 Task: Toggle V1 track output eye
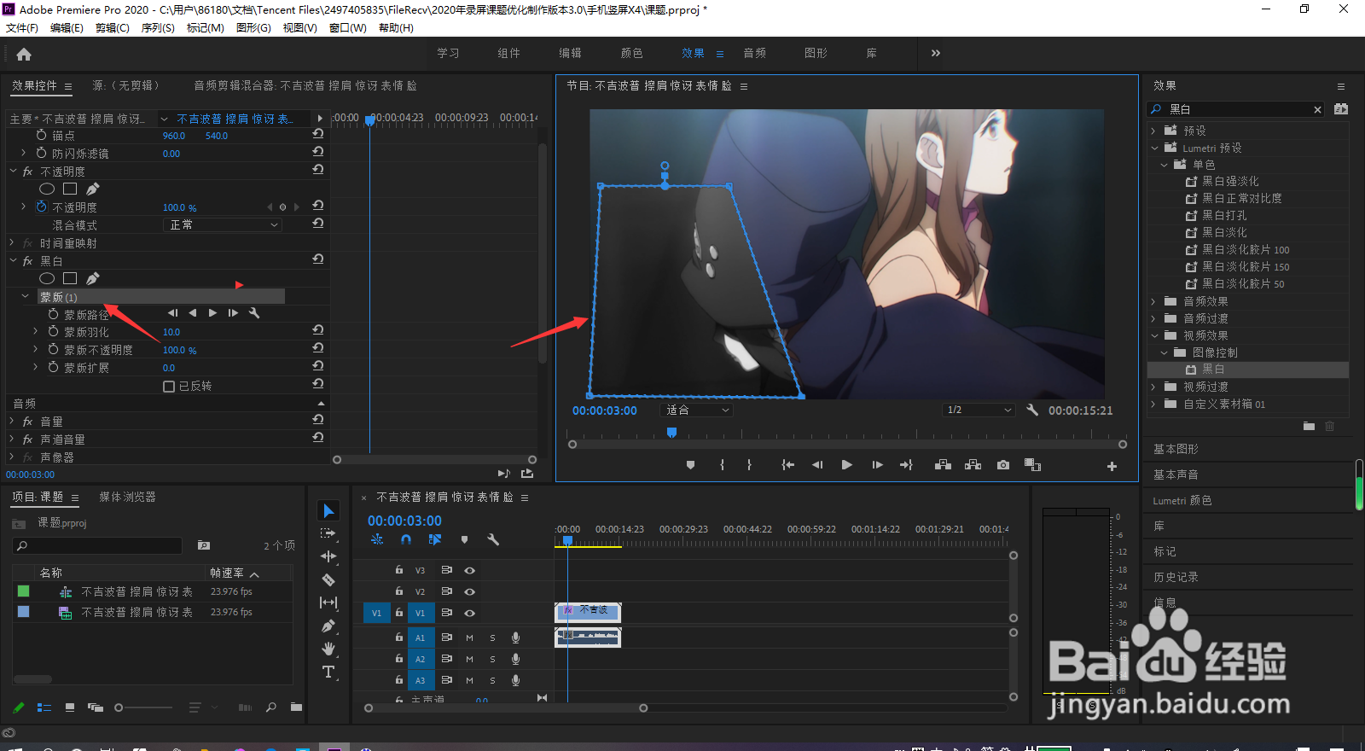pyautogui.click(x=469, y=613)
